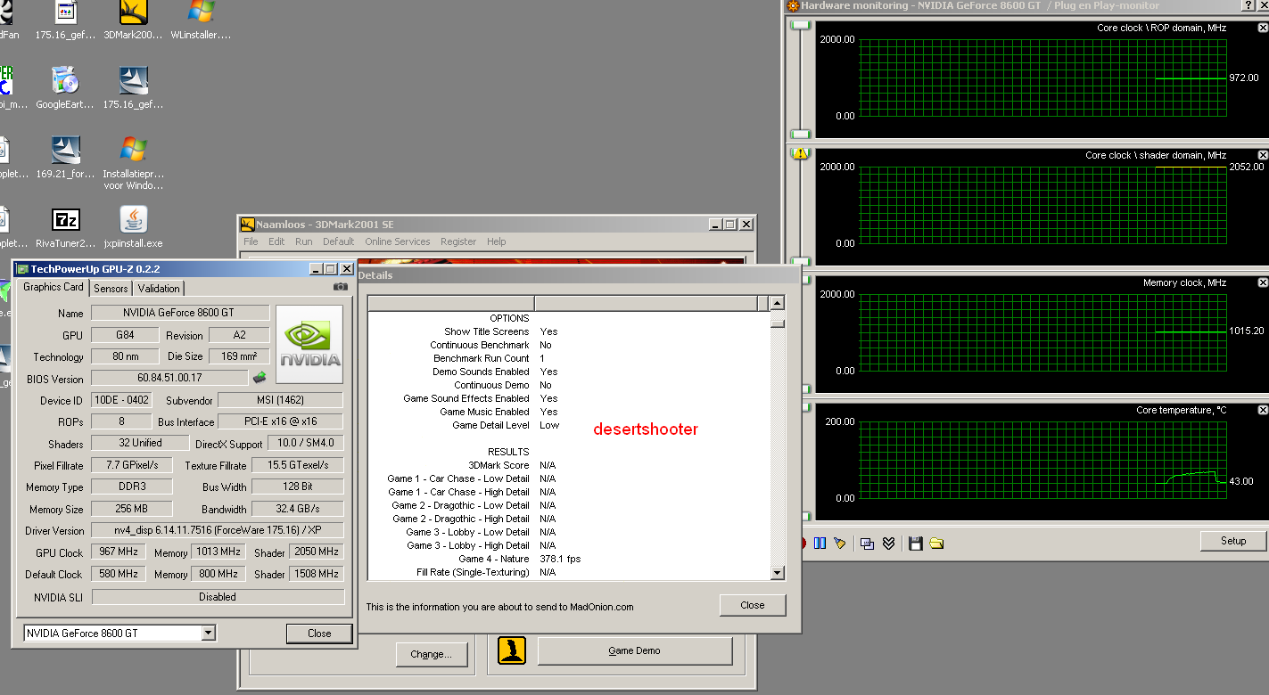Click the Change... button in 3DMark2001
This screenshot has width=1269, height=695.
432,654
